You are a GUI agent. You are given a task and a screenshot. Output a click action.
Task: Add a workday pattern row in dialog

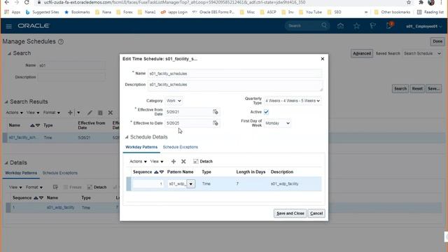coord(174,162)
